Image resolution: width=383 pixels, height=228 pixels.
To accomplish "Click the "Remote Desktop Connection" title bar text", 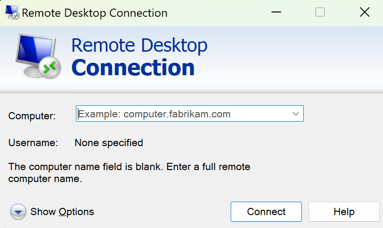I will coord(95,13).
